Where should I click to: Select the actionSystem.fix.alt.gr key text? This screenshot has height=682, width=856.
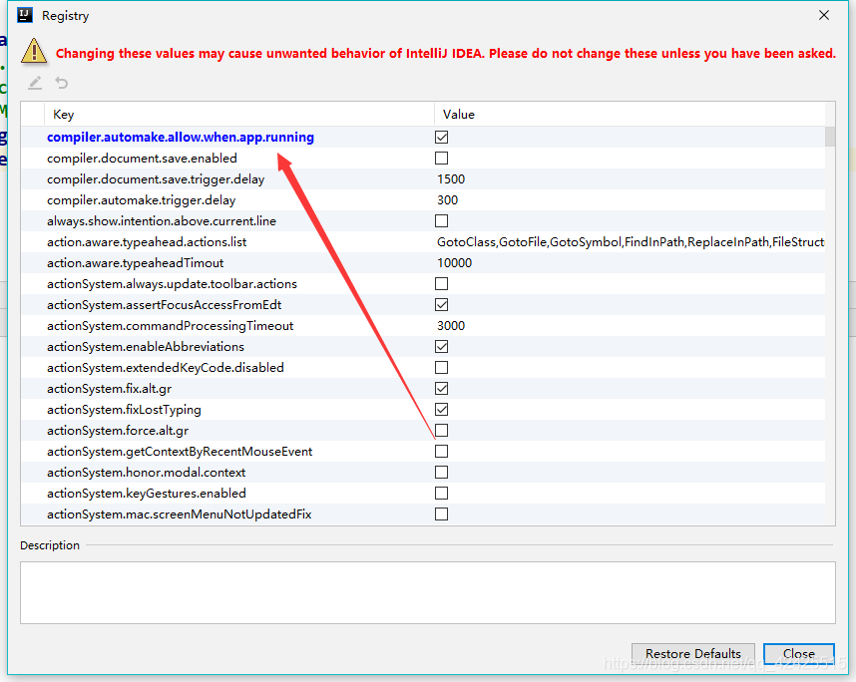click(109, 389)
